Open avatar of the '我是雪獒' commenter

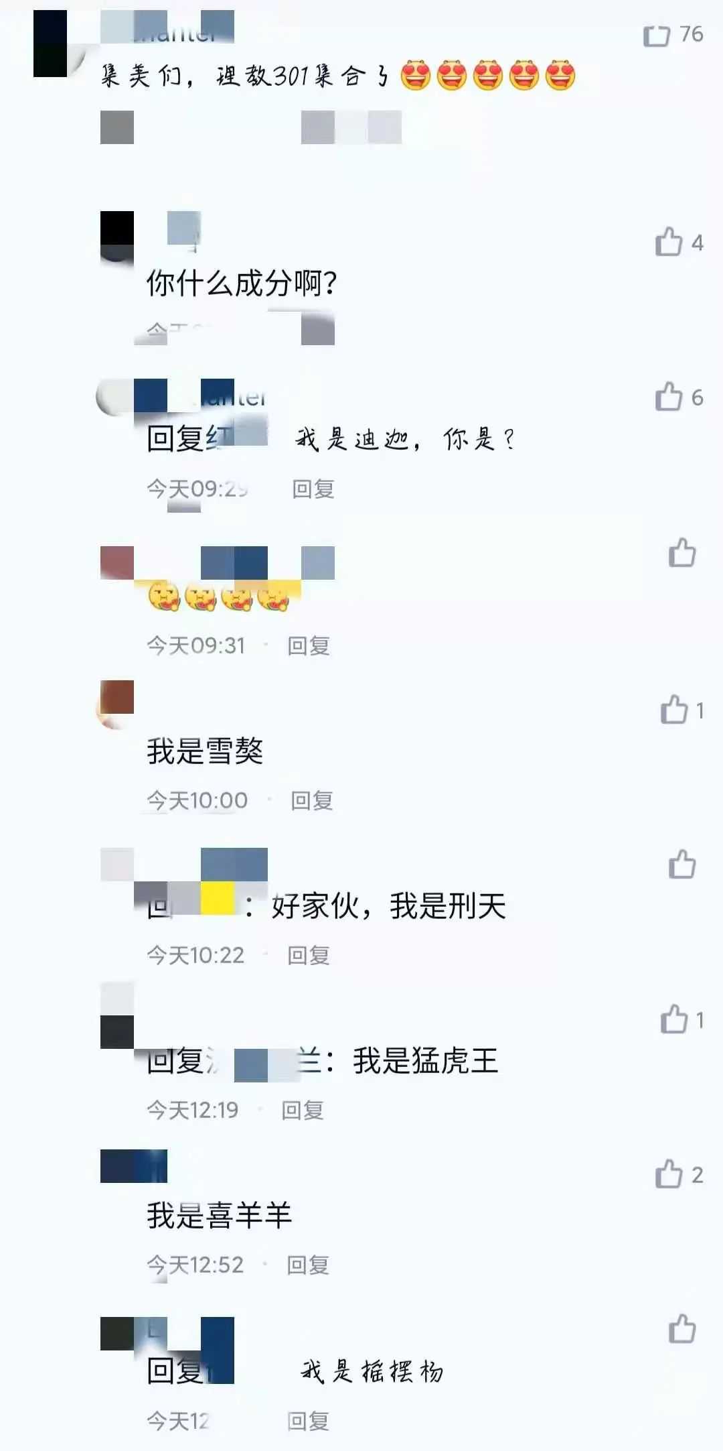pos(116,704)
